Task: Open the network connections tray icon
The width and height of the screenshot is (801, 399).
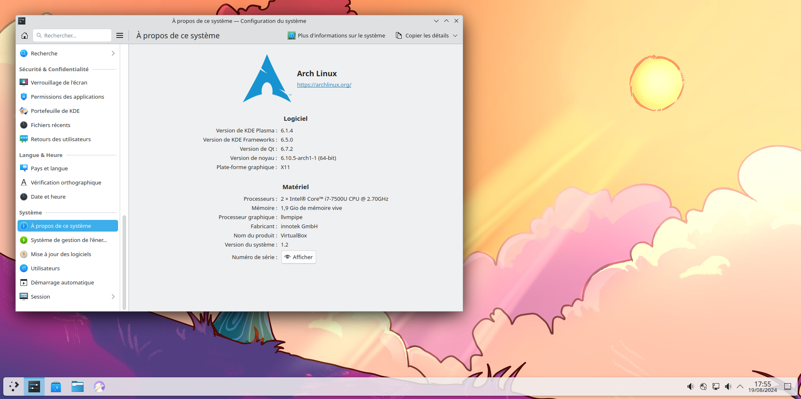Action: tap(715, 387)
